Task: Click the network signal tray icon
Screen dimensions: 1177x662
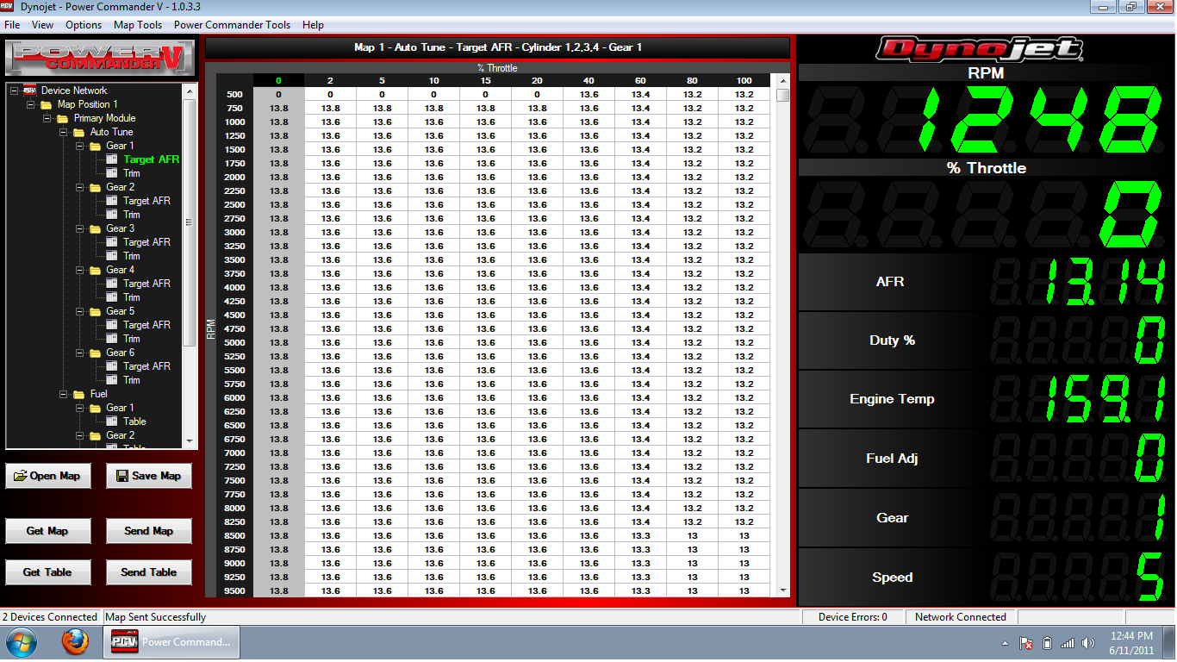Action: coord(1068,643)
